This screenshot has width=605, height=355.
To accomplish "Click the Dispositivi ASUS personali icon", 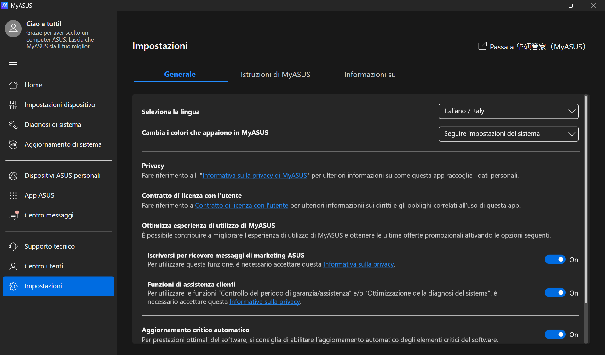I will [x=13, y=176].
